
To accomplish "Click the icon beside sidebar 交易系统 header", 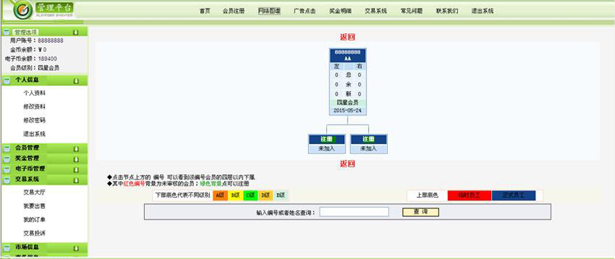I will (6, 180).
